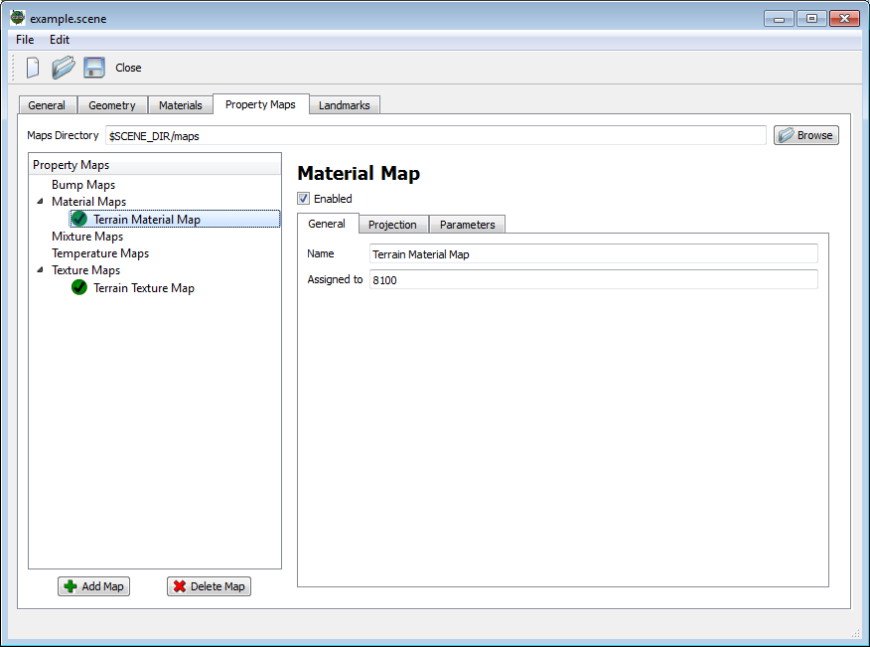Open the File menu
Viewport: 870px width, 647px height.
pyautogui.click(x=25, y=40)
